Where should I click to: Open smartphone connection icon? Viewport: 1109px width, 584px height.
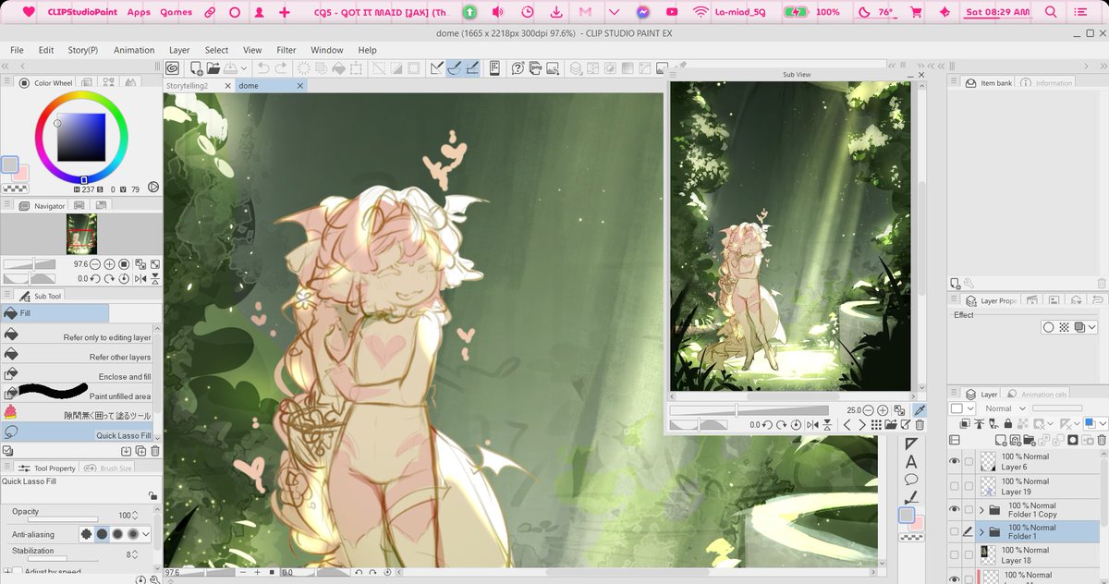(x=494, y=68)
